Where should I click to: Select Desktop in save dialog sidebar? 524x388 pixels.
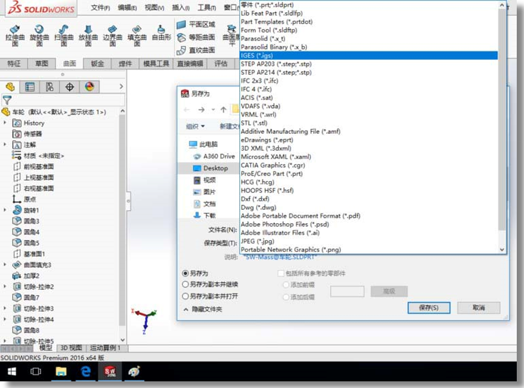210,168
